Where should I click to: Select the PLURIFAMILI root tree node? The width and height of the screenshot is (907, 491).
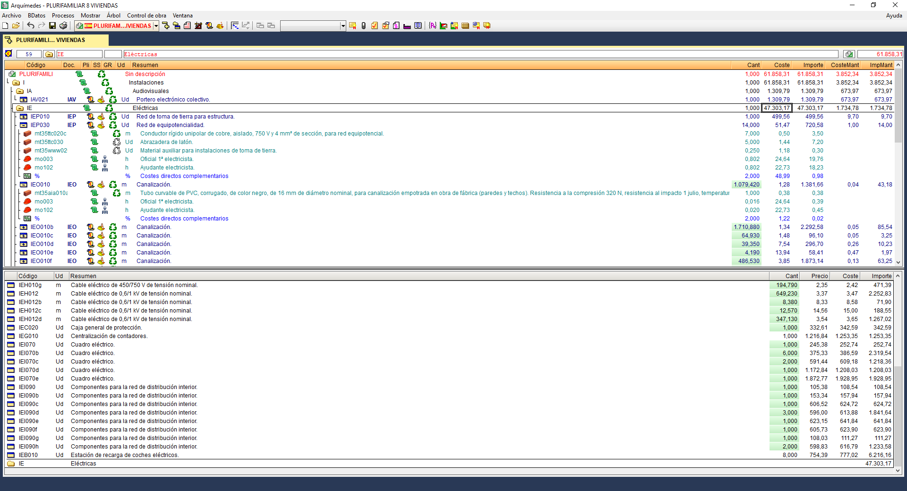36,74
